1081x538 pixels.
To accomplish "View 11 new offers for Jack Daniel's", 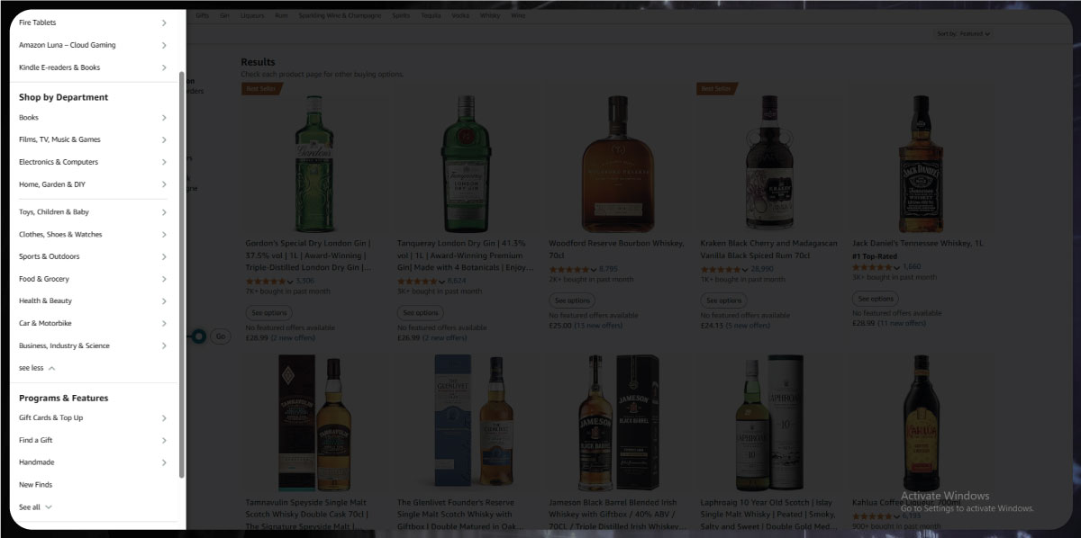I will point(902,323).
